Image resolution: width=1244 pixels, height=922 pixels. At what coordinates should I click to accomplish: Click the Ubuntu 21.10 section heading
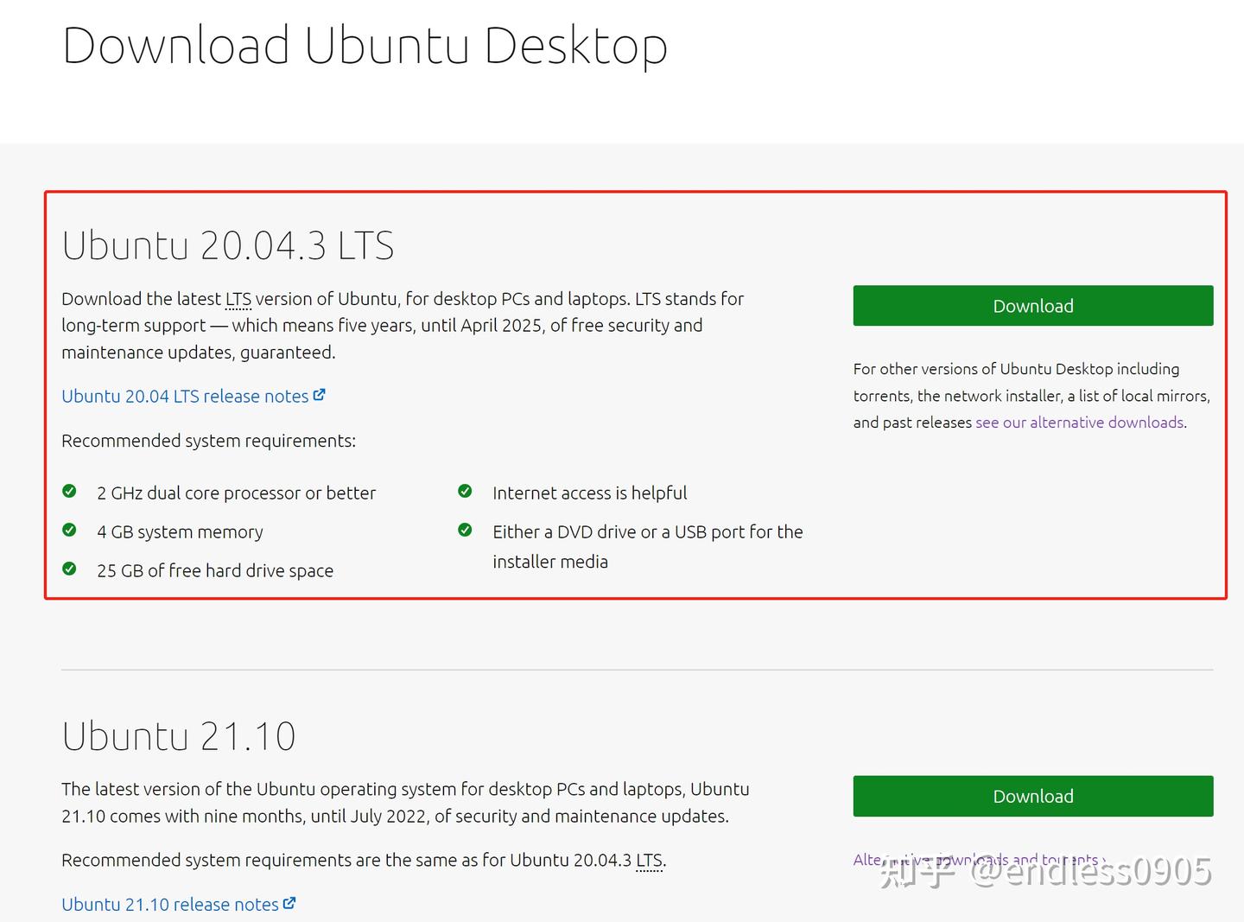click(x=178, y=735)
